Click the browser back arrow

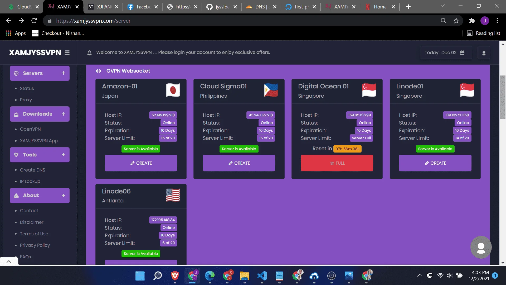click(x=9, y=21)
